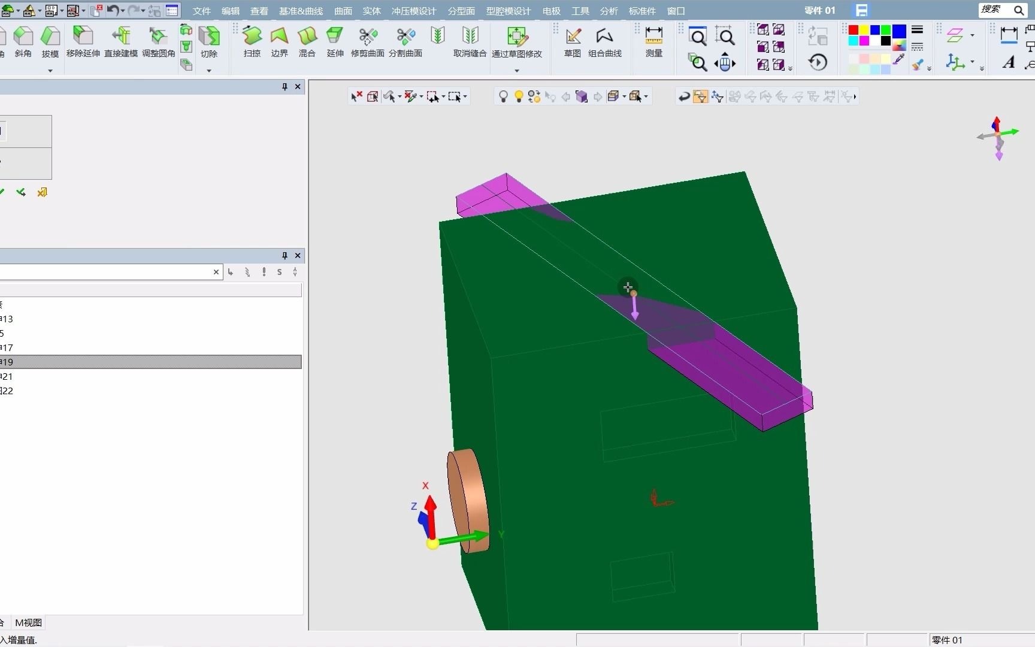Click the 直接建模 direct modeling icon
Image resolution: width=1035 pixels, height=647 pixels.
(x=121, y=42)
